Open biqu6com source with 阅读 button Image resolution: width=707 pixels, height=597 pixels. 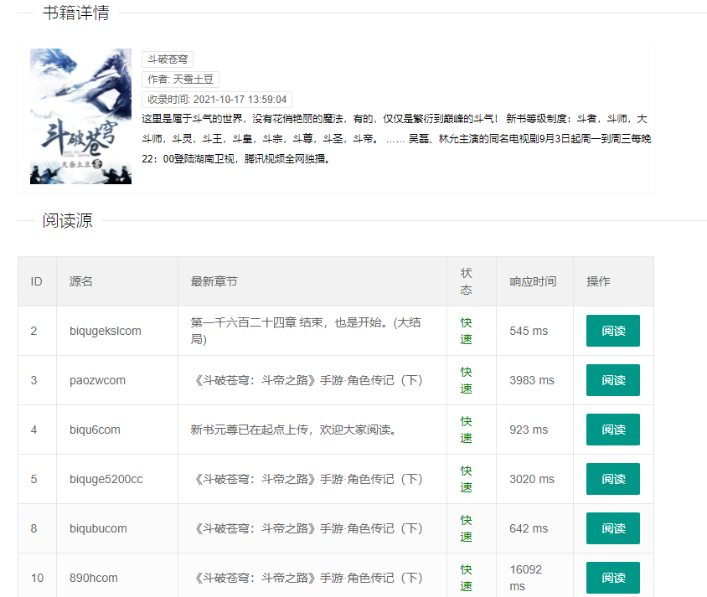[x=612, y=430]
